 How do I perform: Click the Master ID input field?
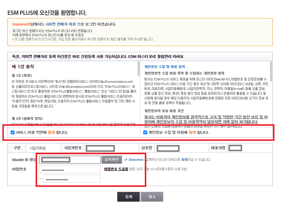[70, 160]
